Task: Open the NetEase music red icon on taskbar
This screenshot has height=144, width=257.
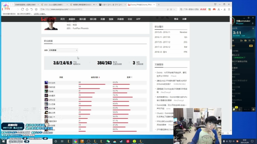Action: pyautogui.click(x=128, y=141)
